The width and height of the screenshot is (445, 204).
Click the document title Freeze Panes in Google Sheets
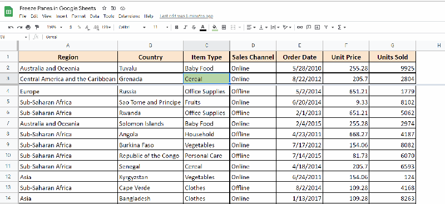(x=58, y=8)
